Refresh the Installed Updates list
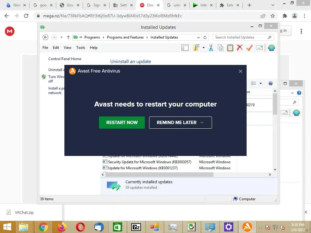The height and width of the screenshot is (233, 311). coord(205,37)
